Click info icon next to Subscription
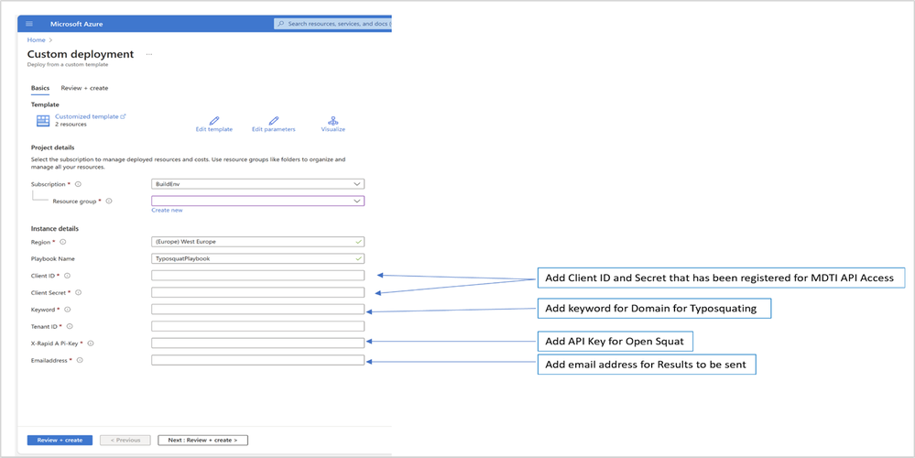Screen dimensions: 915x458 pos(78,184)
